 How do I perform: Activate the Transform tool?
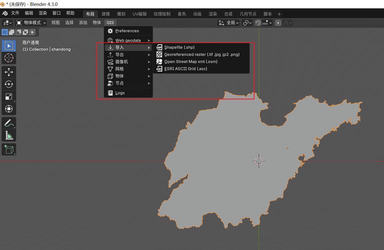tap(9, 108)
